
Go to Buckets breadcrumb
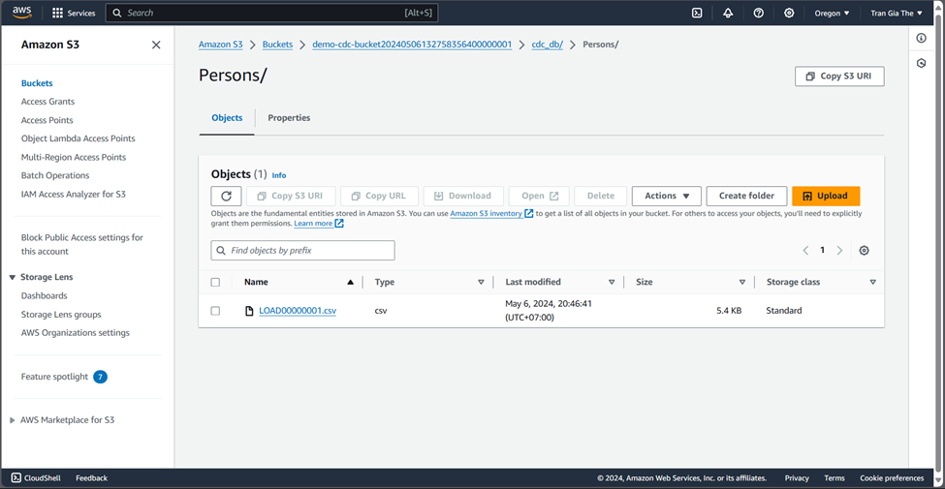[x=277, y=45]
